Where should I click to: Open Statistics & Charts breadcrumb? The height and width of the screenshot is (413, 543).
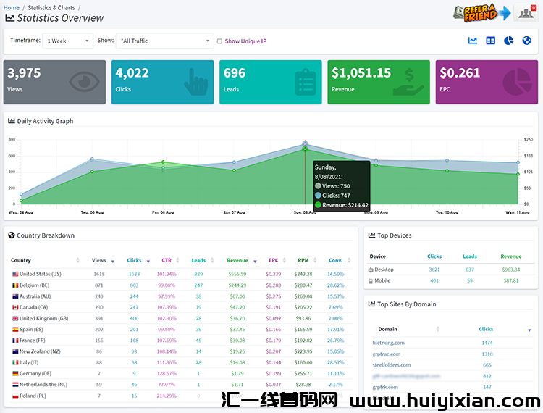pyautogui.click(x=51, y=8)
